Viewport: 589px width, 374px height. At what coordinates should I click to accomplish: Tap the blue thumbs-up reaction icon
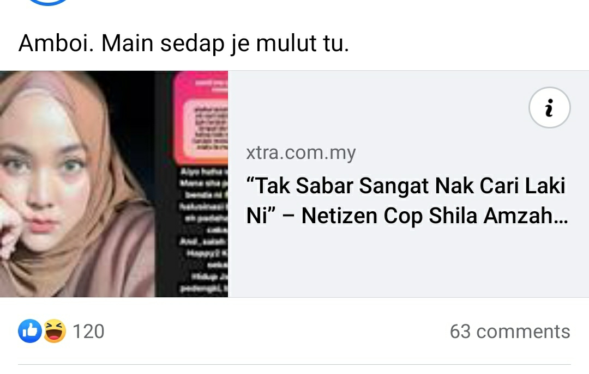(x=30, y=331)
